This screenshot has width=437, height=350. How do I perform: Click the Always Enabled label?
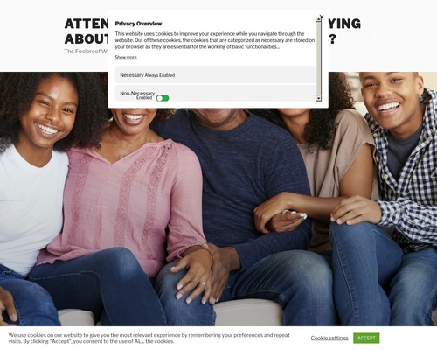[x=160, y=75]
